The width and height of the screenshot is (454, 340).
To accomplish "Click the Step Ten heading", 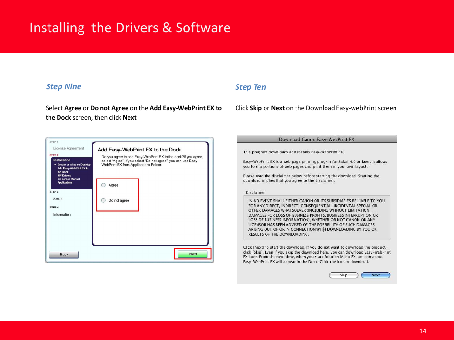I will tap(250, 87).
